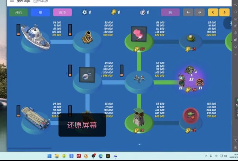The height and width of the screenshot is (161, 238).
Task: Expand the system tray hidden icons chevron
Action: 206,156
